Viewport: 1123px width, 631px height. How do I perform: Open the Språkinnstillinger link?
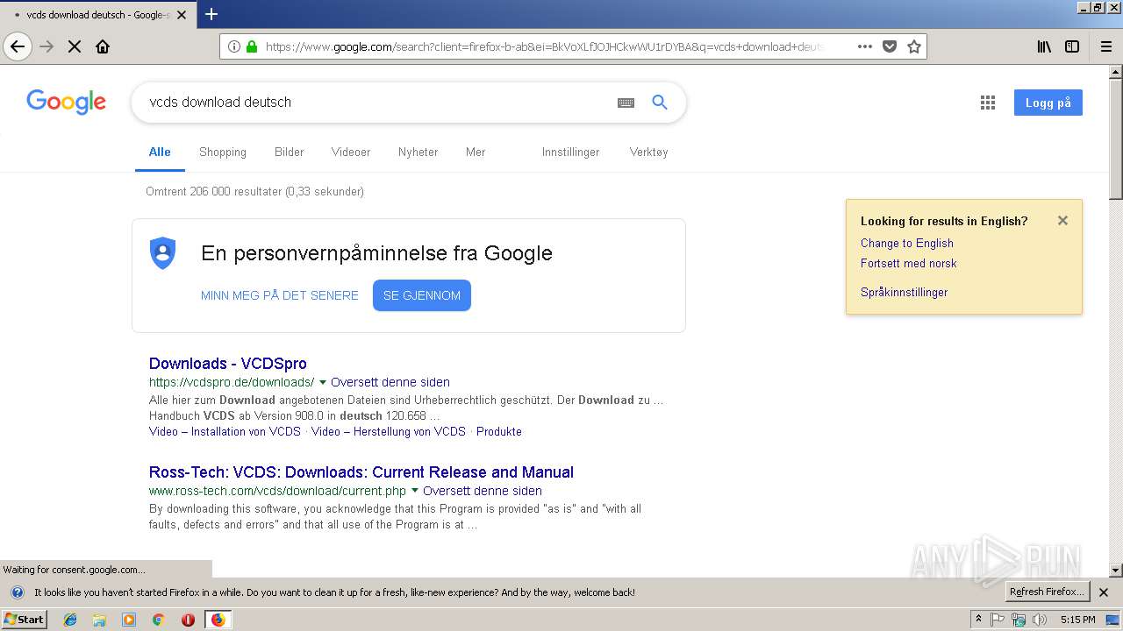pos(904,292)
